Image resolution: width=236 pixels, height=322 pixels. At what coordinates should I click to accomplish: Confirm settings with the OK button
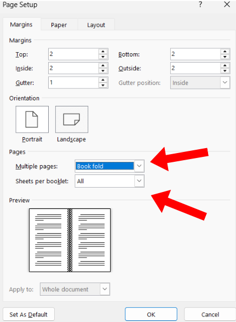151,314
